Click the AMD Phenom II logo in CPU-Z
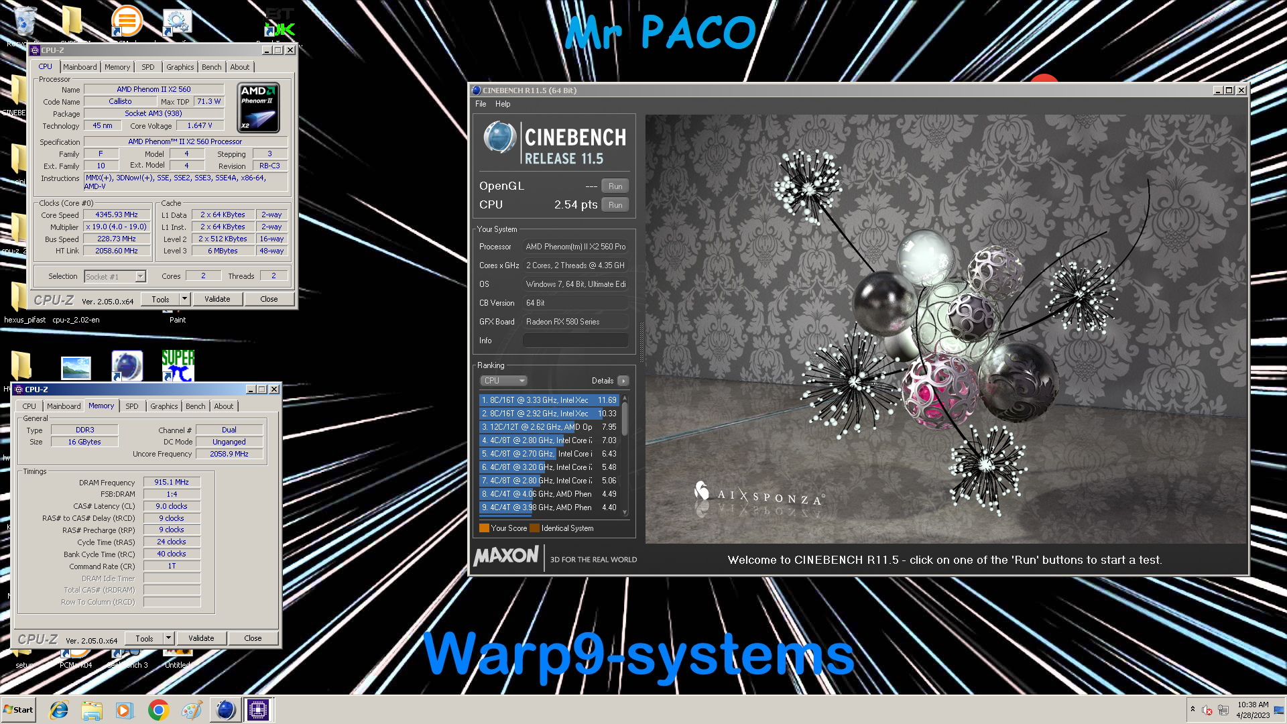 pos(259,107)
